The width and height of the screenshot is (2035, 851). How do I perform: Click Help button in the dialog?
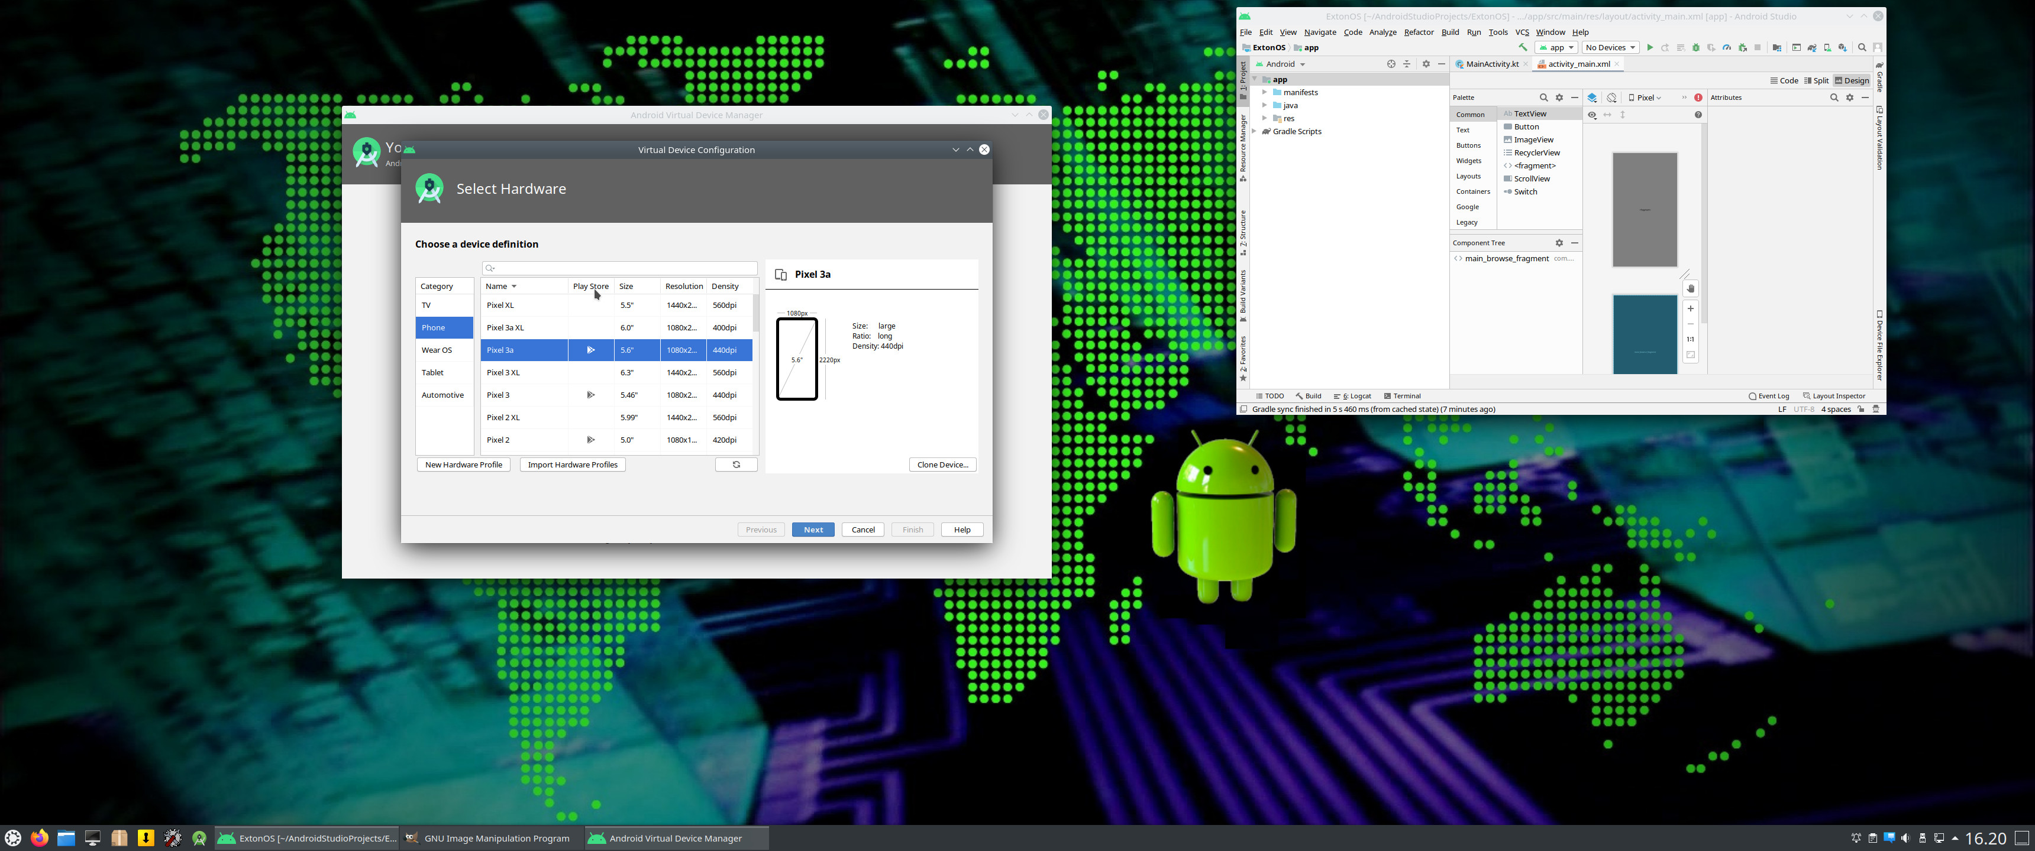pyautogui.click(x=962, y=530)
